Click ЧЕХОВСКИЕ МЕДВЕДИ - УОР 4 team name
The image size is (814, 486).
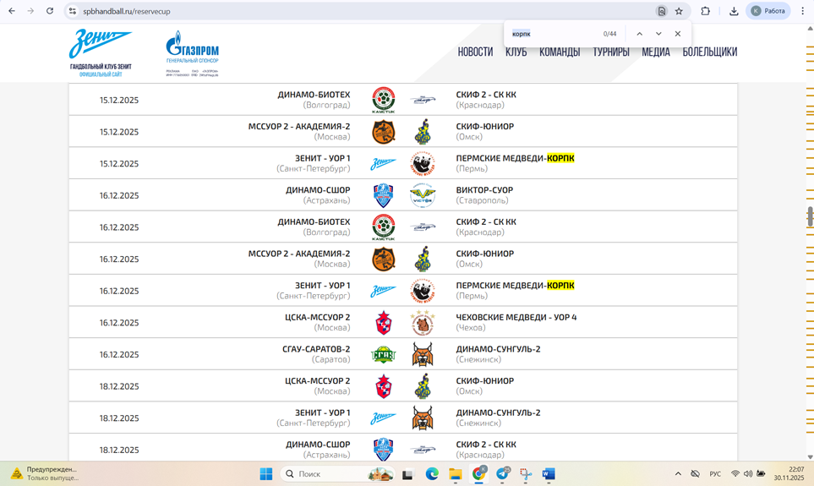point(516,317)
